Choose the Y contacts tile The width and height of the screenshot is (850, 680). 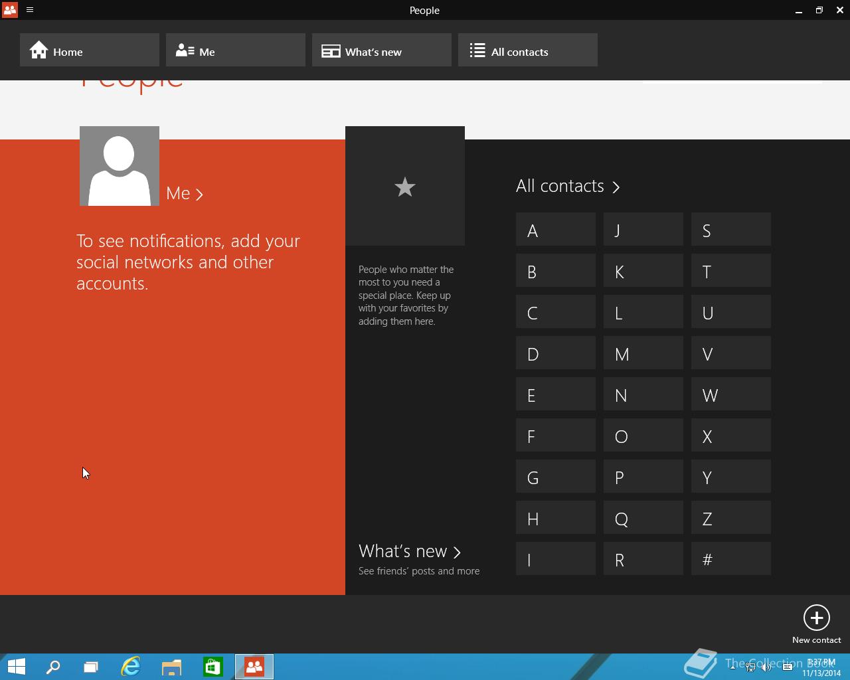[731, 476]
